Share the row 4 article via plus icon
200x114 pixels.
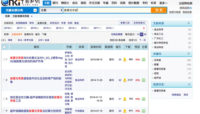143,111
